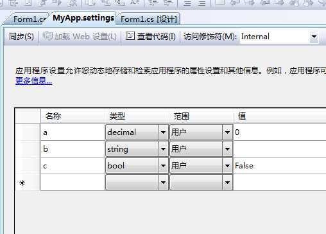Open the 用户 scope dropdown for row a
326x234 pixels.
pyautogui.click(x=227, y=132)
